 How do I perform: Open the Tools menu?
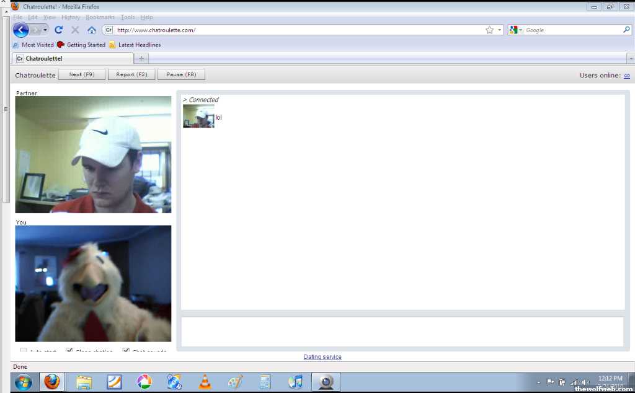click(128, 17)
